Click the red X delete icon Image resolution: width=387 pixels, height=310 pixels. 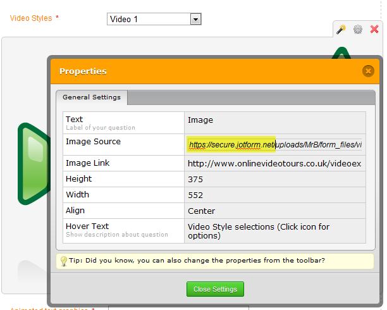(374, 30)
